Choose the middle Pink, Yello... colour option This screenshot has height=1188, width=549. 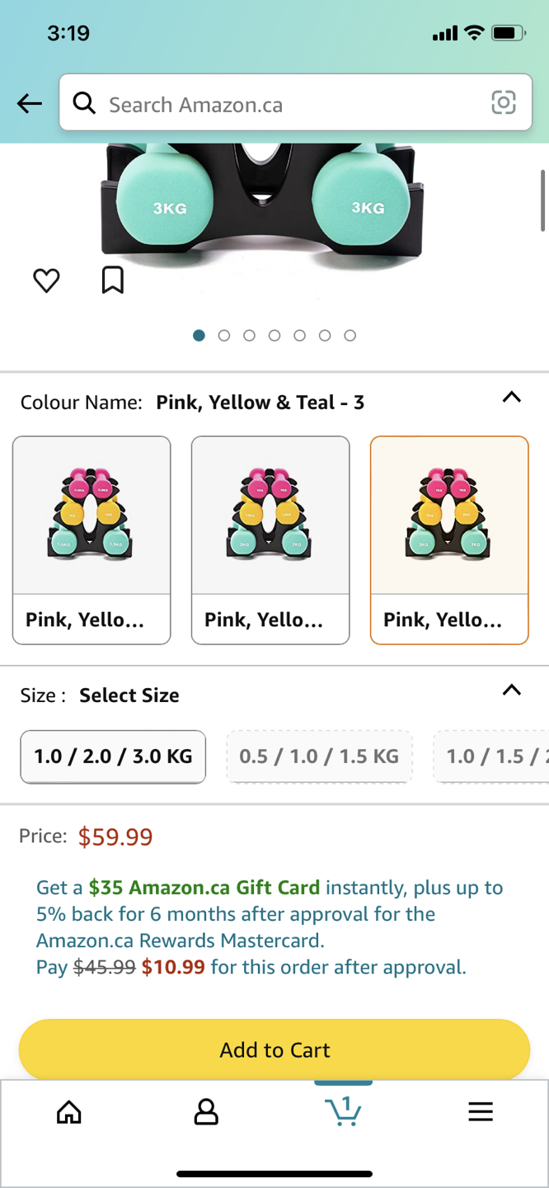tap(270, 540)
